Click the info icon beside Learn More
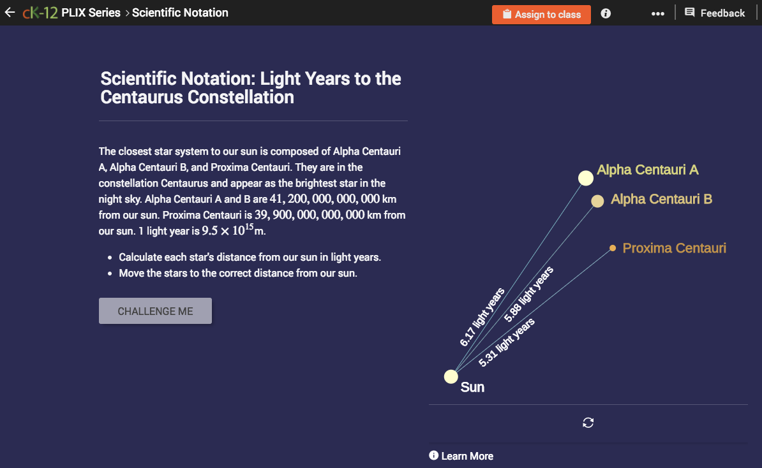 pyautogui.click(x=435, y=455)
